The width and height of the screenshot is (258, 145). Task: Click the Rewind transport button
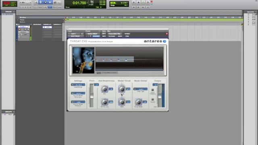(x=138, y=7)
